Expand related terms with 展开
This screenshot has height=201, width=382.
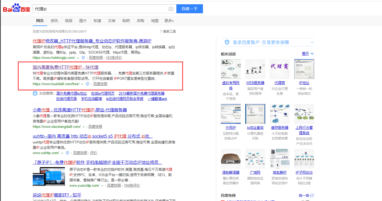coord(308,54)
